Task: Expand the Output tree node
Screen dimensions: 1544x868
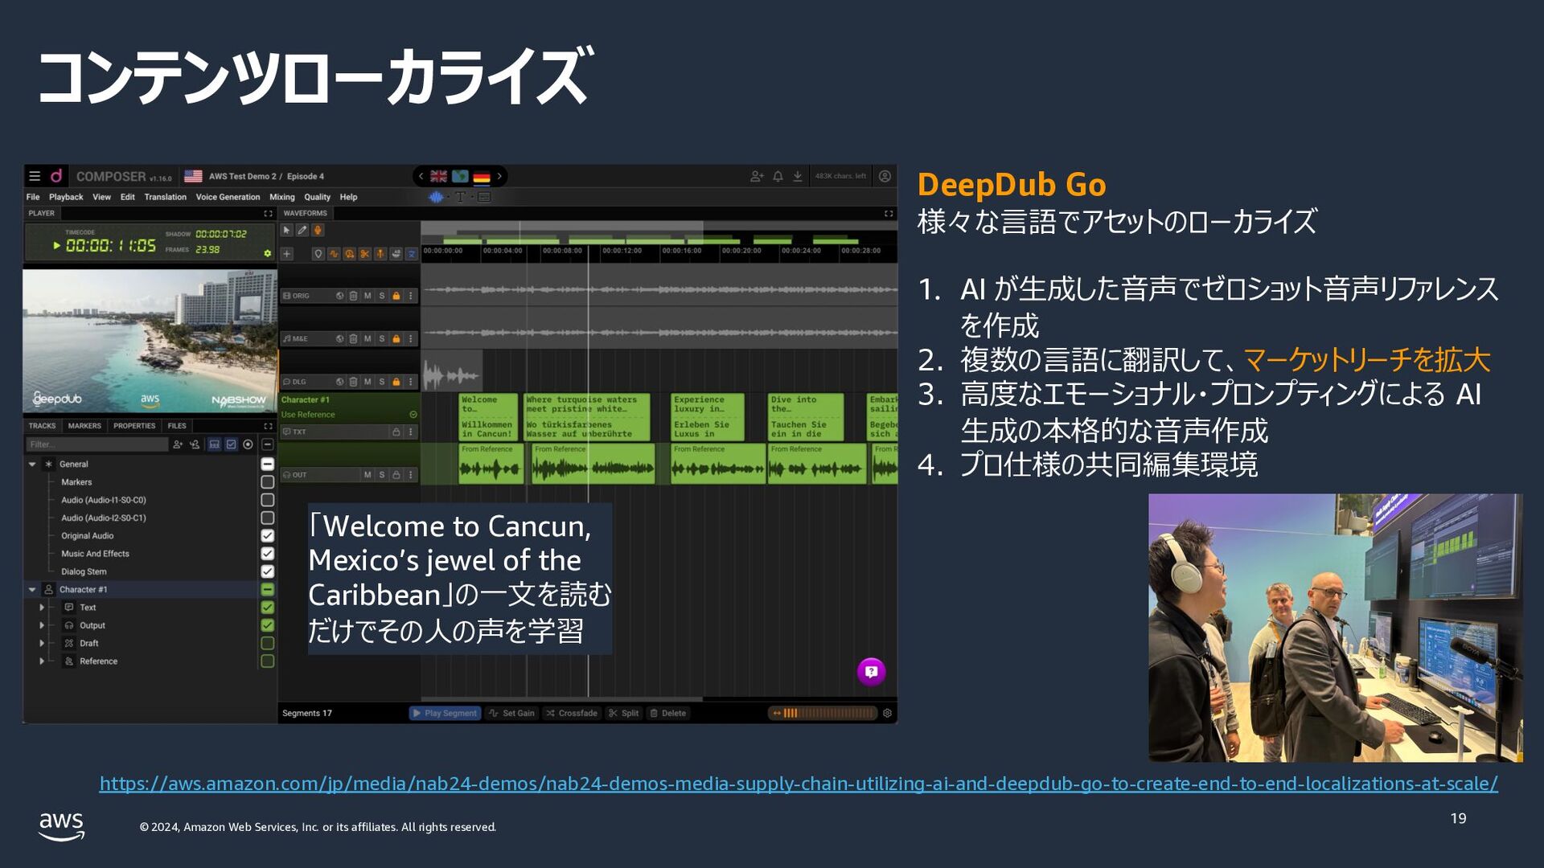Action: click(42, 625)
